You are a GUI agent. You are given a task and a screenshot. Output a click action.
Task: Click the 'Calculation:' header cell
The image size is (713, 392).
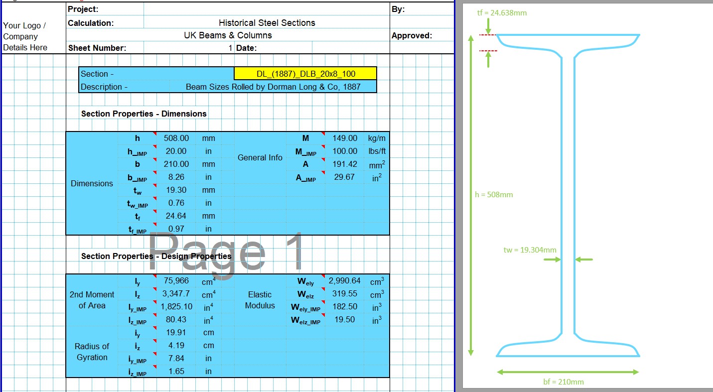[x=105, y=23]
